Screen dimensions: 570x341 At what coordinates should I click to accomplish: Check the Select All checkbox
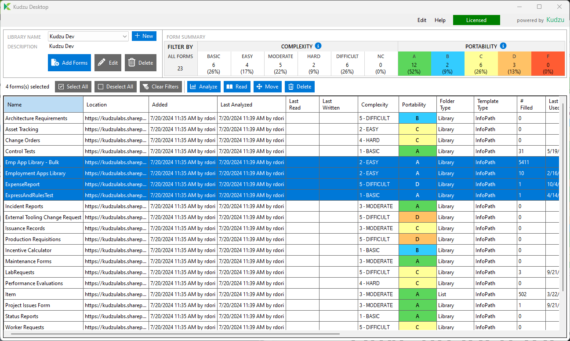[61, 87]
